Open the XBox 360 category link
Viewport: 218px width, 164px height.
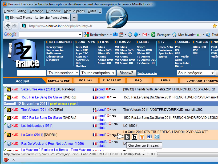pos(200,47)
